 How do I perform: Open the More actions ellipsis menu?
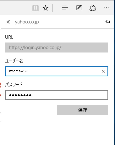(107, 8)
